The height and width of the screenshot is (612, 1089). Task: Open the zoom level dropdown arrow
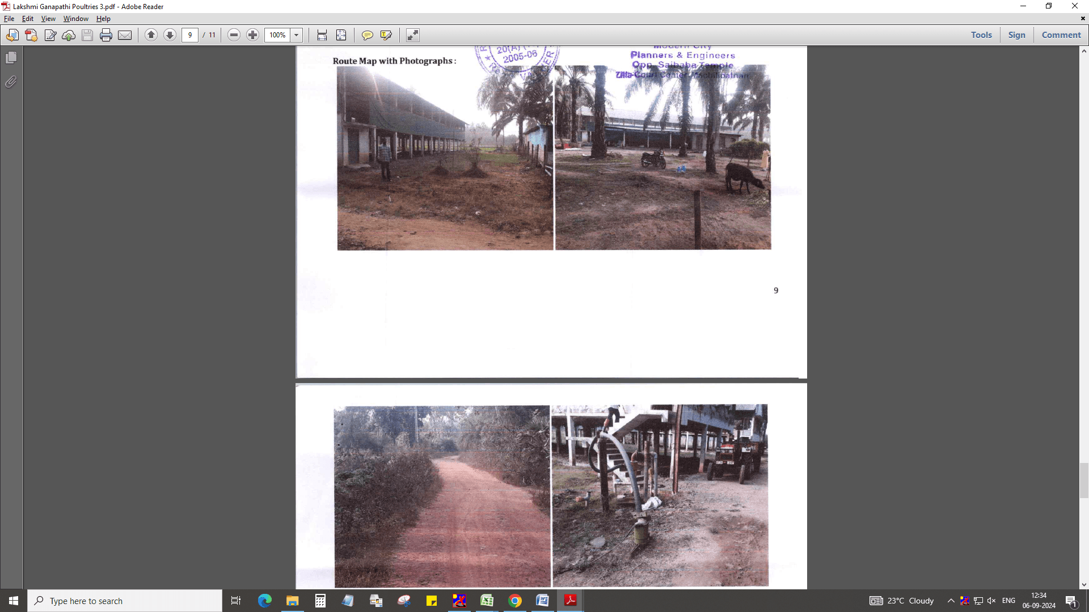(296, 35)
